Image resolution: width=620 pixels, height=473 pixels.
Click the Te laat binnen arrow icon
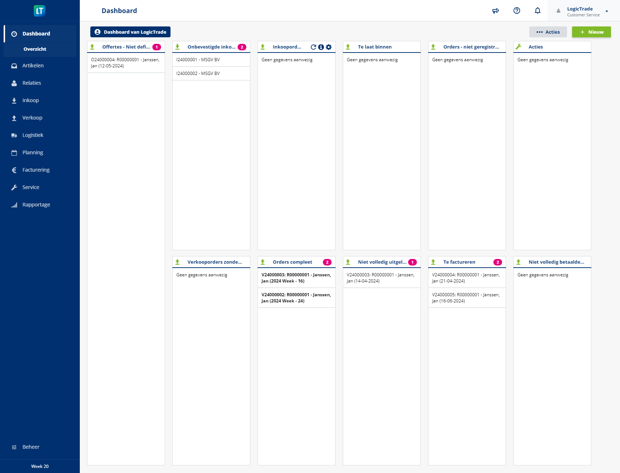point(348,47)
